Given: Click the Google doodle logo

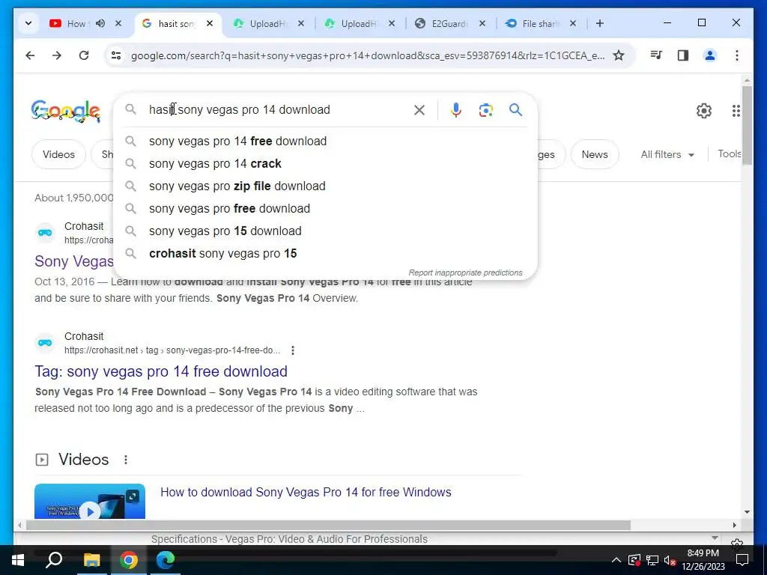Looking at the screenshot, I should [66, 111].
